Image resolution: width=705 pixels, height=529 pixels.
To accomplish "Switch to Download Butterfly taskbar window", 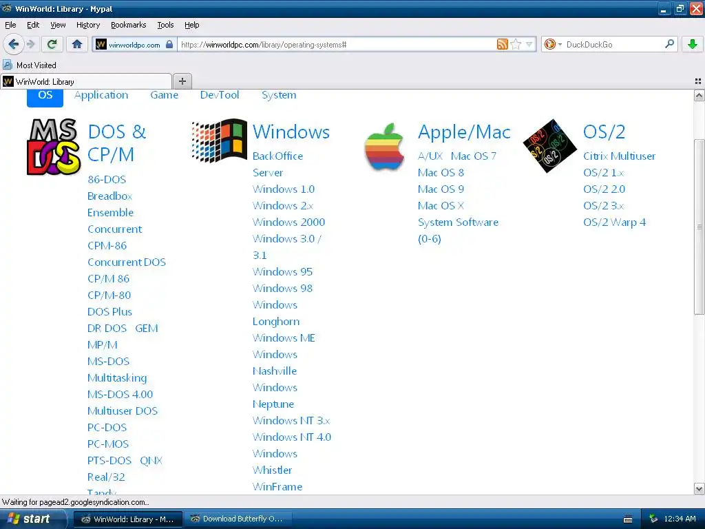I will (238, 519).
